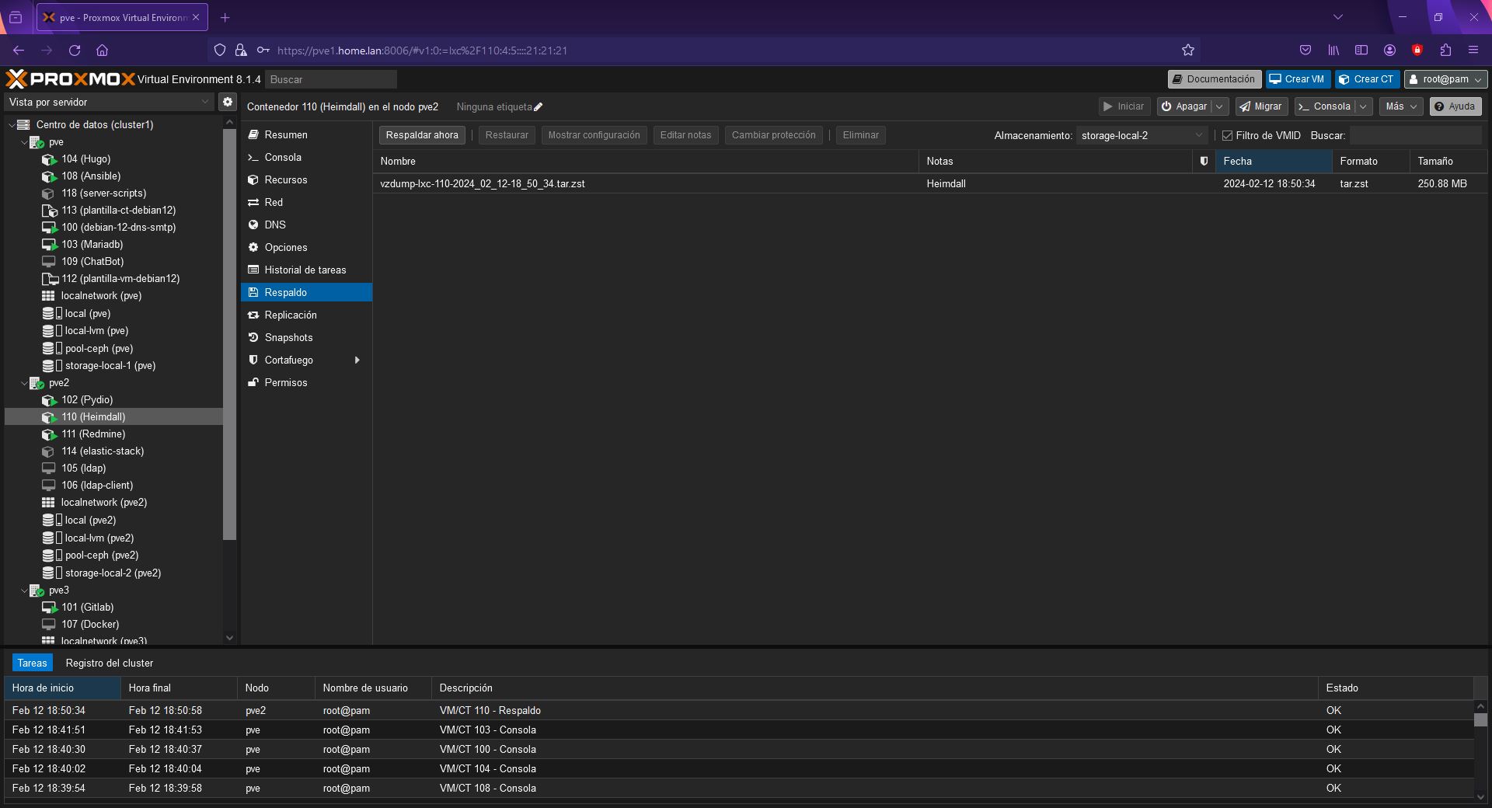The image size is (1492, 808).
Task: Open the Documentación button
Action: point(1214,79)
